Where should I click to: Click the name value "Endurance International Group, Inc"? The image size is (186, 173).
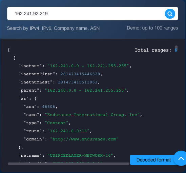click(x=92, y=115)
